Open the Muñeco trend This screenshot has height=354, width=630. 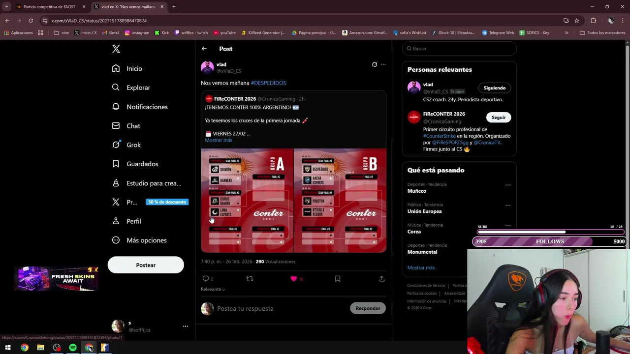click(416, 191)
